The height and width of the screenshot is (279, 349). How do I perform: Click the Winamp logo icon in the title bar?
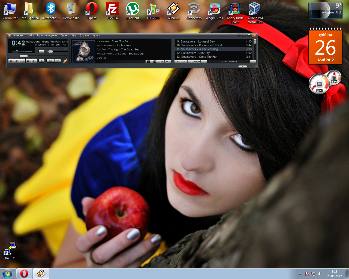(x=10, y=35)
